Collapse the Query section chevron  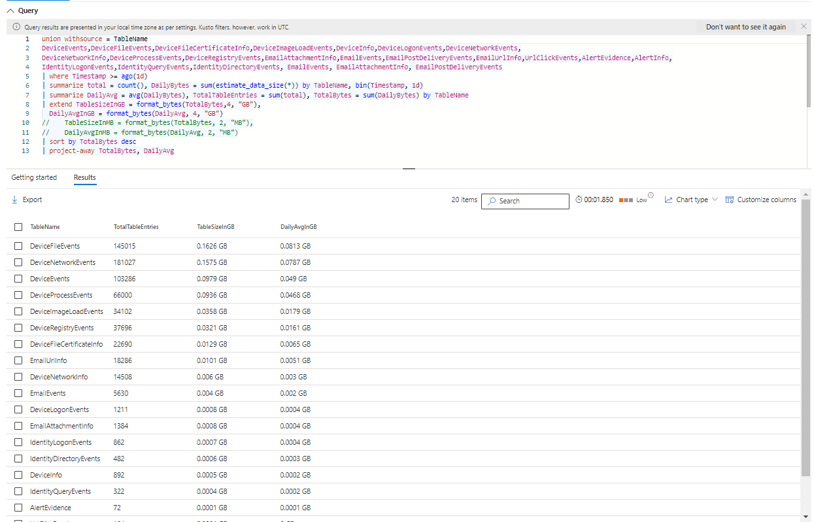(x=9, y=11)
